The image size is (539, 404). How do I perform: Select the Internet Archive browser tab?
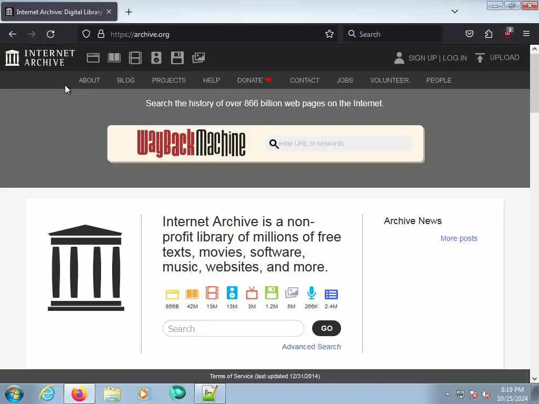pos(59,12)
